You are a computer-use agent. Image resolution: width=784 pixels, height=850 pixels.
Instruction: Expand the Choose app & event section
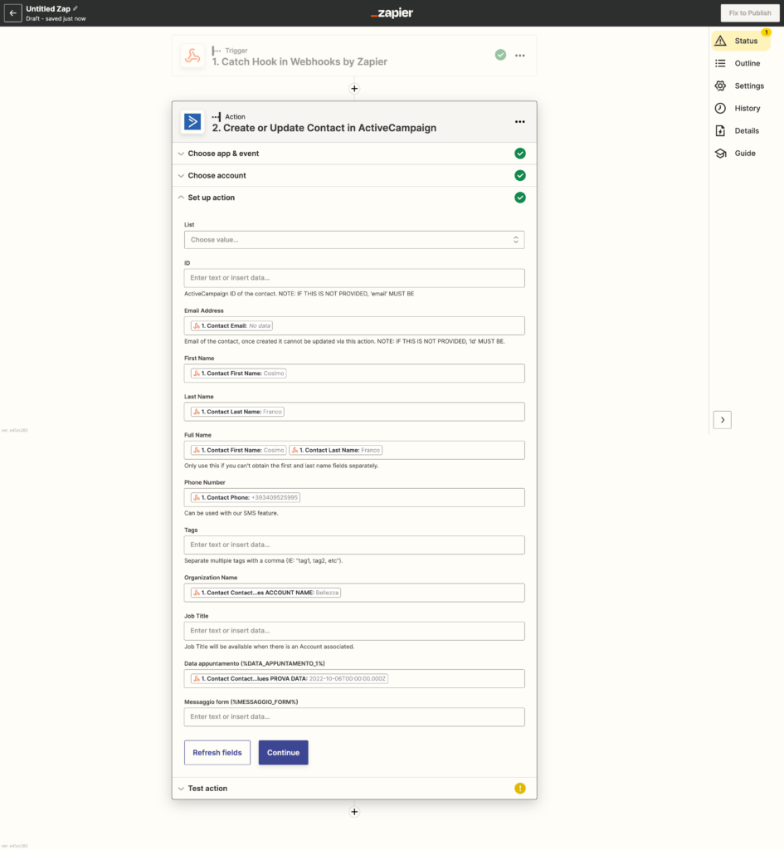pyautogui.click(x=223, y=154)
